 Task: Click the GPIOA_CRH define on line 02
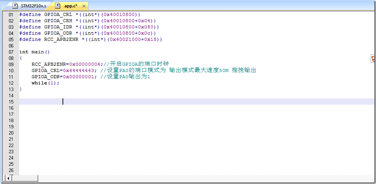[x=87, y=21]
